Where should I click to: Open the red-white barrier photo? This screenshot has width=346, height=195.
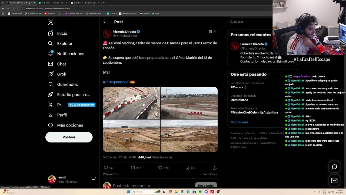pos(131,103)
